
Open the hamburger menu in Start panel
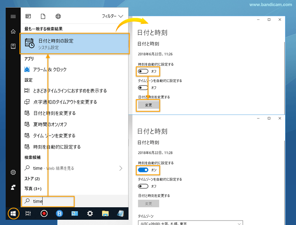13,17
